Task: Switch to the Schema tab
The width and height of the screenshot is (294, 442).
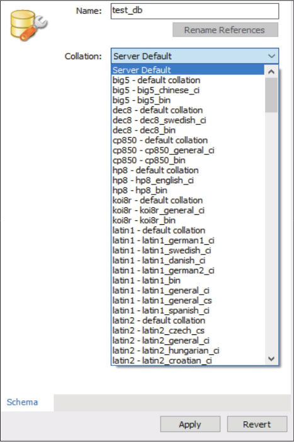Action: (22, 402)
